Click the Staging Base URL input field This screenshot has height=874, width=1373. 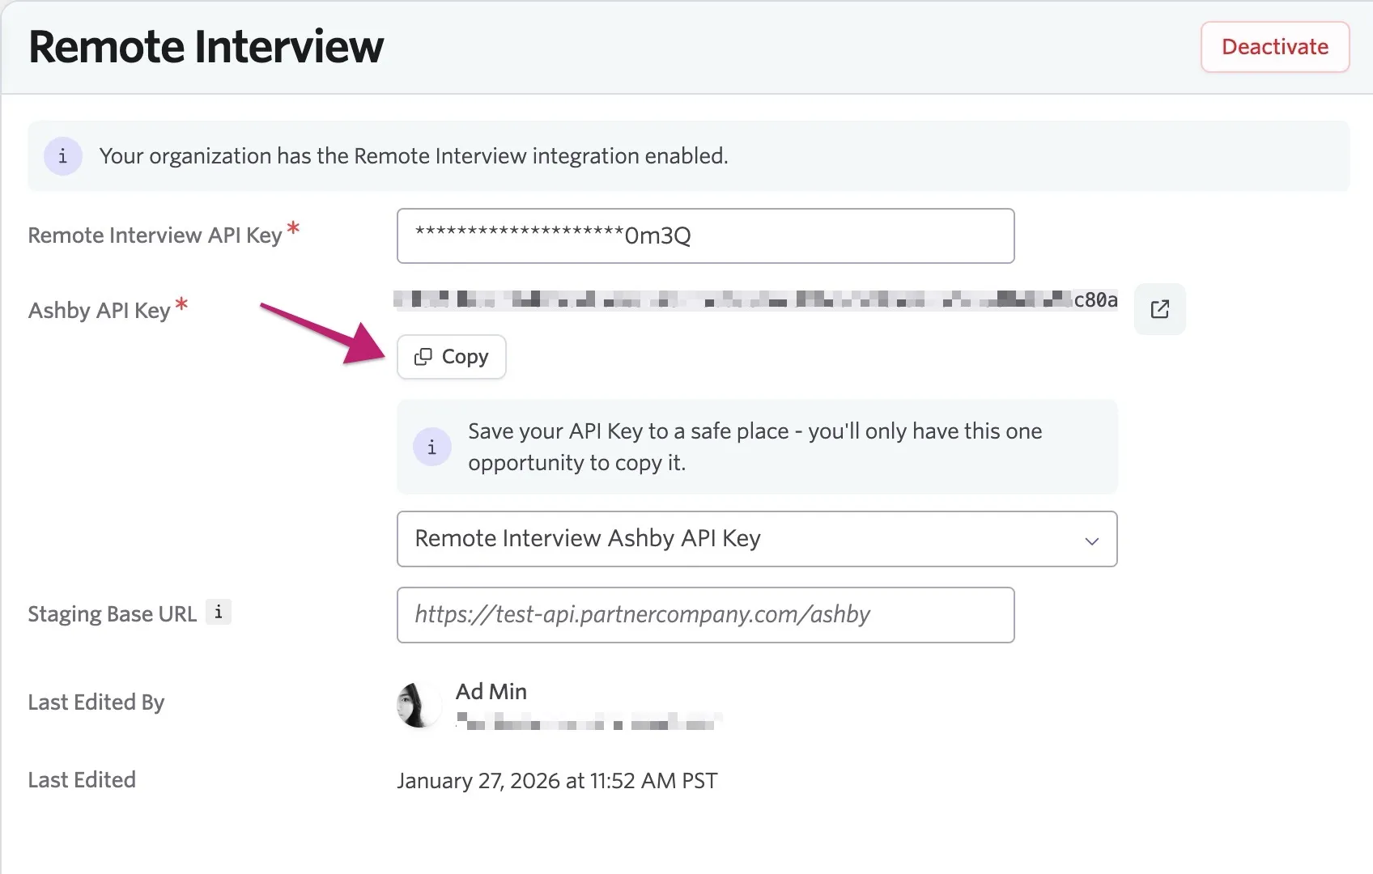[706, 615]
